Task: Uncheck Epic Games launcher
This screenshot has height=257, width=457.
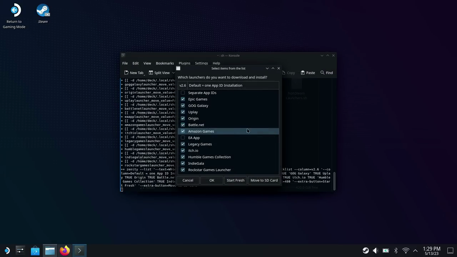Action: 183,99
